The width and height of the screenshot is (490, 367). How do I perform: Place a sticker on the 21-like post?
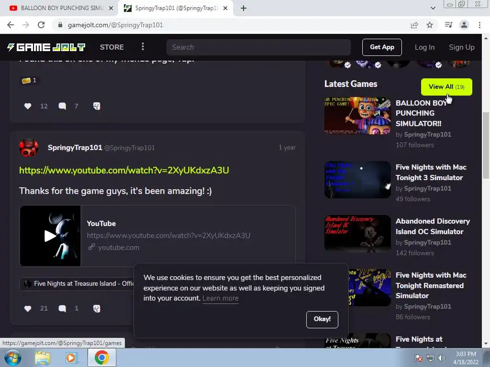97,308
